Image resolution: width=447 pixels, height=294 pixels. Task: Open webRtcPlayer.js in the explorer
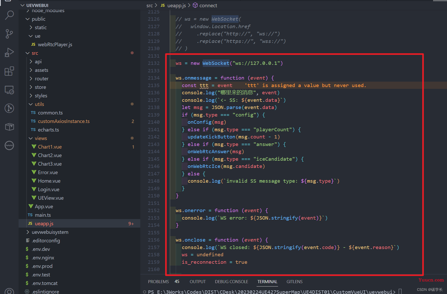coord(55,44)
